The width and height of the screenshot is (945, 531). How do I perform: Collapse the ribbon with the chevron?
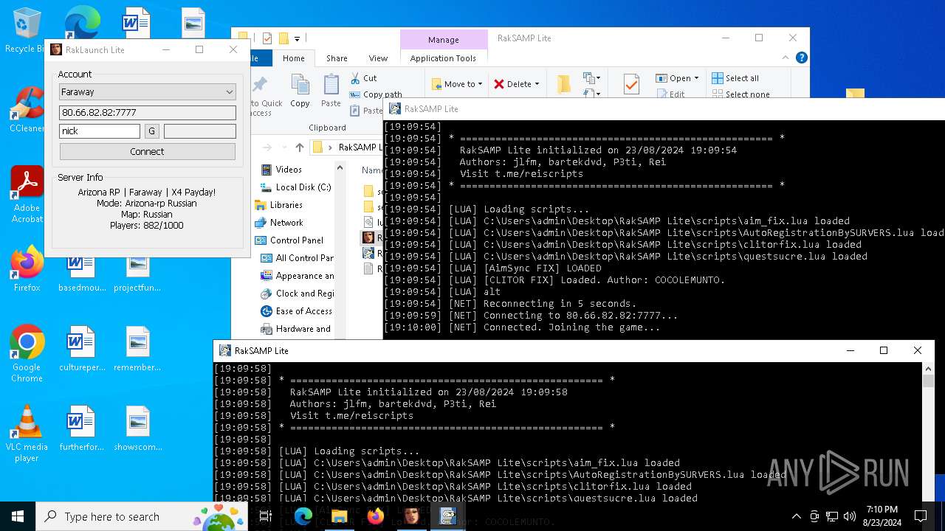tap(786, 58)
